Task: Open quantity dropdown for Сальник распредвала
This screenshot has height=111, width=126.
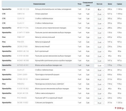Action: point(99,103)
